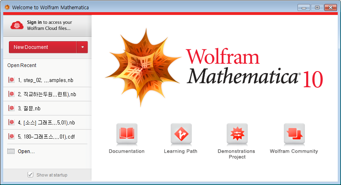341x185 pixels.
Task: Open the Wolfram Community icon
Action: (x=294, y=134)
